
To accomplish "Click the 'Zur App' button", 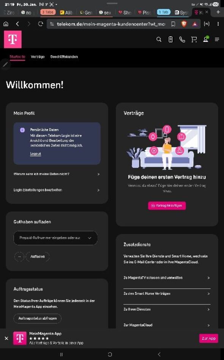I will tap(208, 338).
